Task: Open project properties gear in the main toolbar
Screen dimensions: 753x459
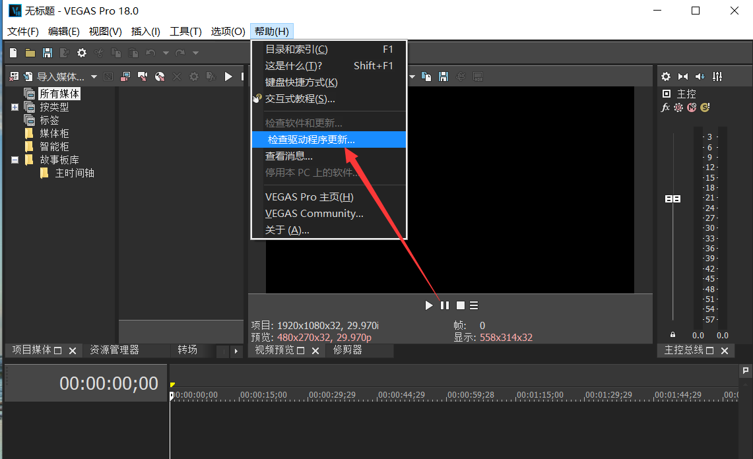Action: [x=82, y=53]
